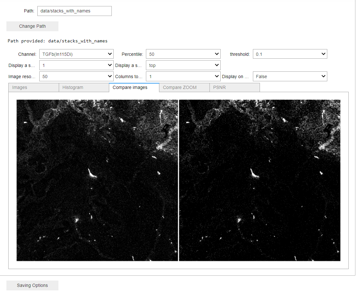The height and width of the screenshot is (292, 357).
Task: Click the Saving Options button
Action: point(32,285)
